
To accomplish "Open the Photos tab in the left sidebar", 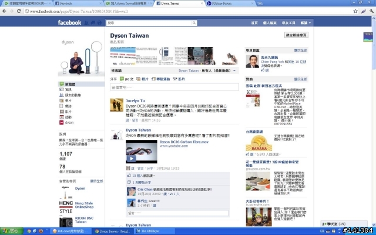I will [x=68, y=100].
